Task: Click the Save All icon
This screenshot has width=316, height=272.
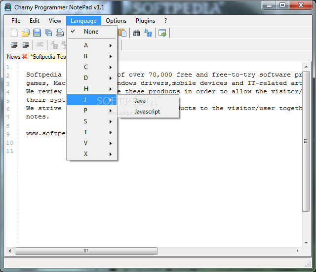Action: pyautogui.click(x=48, y=33)
